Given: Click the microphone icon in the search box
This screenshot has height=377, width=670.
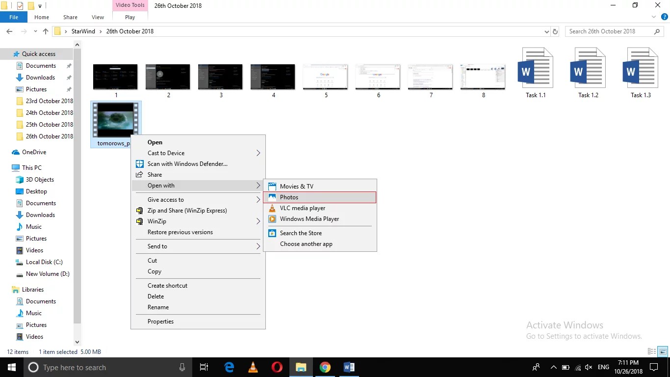Looking at the screenshot, I should (x=182, y=367).
